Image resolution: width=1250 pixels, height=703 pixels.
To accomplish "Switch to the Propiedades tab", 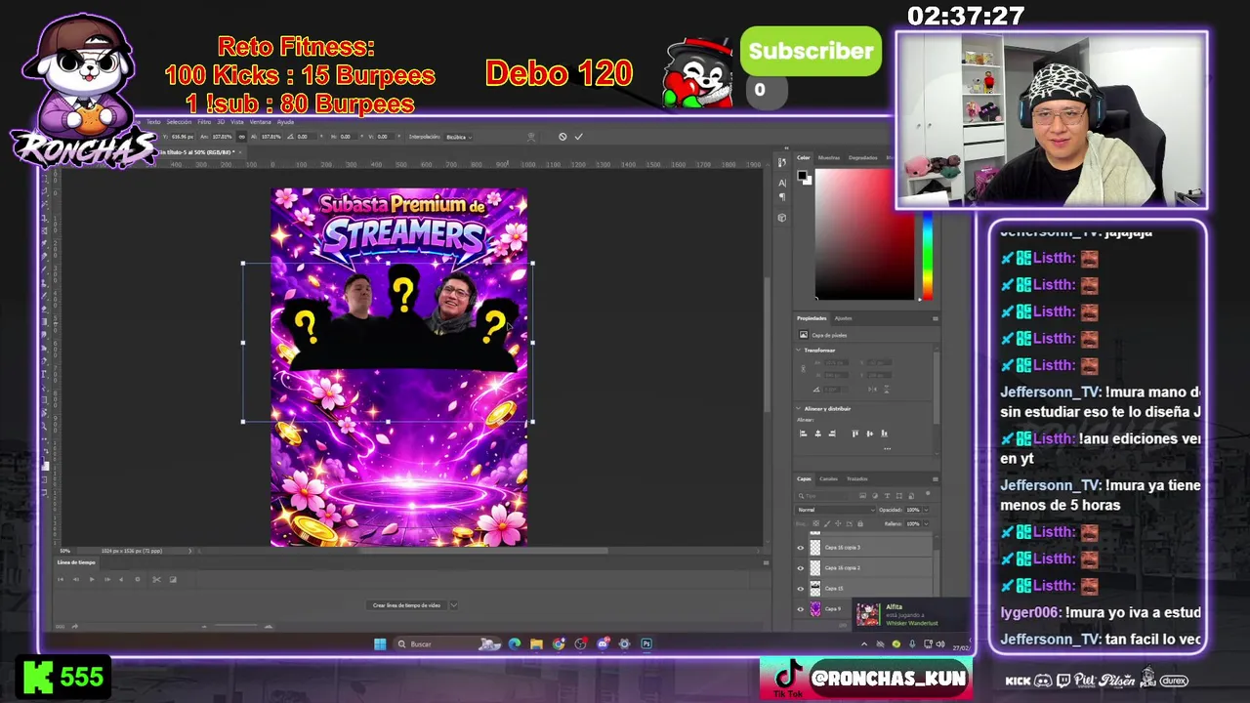I will tap(812, 318).
